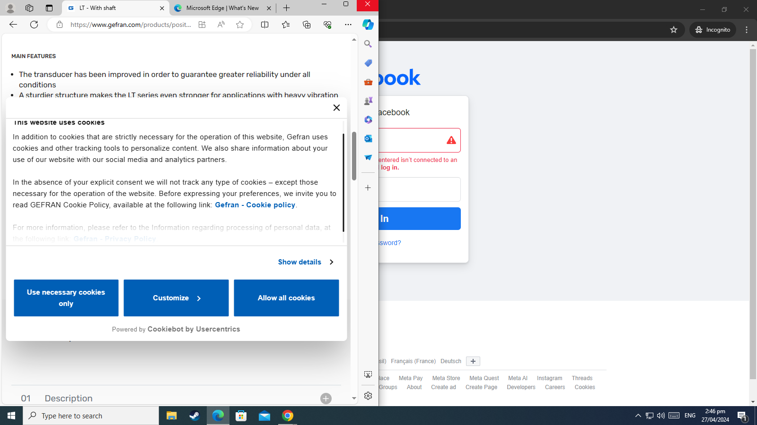The image size is (757, 425).
Task: Bookmark this tab star in Chrome window
Action: pos(674,30)
